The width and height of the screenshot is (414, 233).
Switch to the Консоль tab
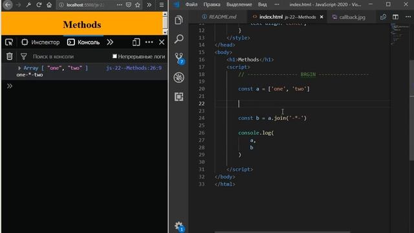pyautogui.click(x=83, y=42)
